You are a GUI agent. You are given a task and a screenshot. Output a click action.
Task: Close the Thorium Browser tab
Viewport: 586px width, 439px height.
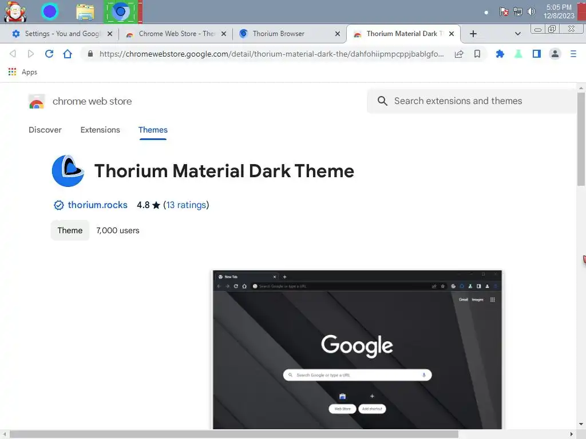(x=338, y=34)
